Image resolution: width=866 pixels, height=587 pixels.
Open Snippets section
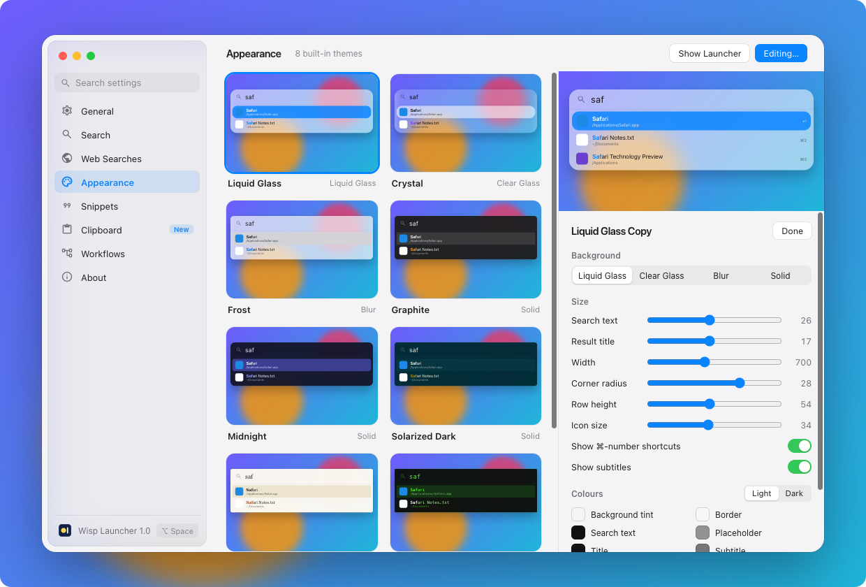coord(127,206)
